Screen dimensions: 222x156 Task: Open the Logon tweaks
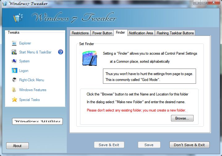coord(23,70)
